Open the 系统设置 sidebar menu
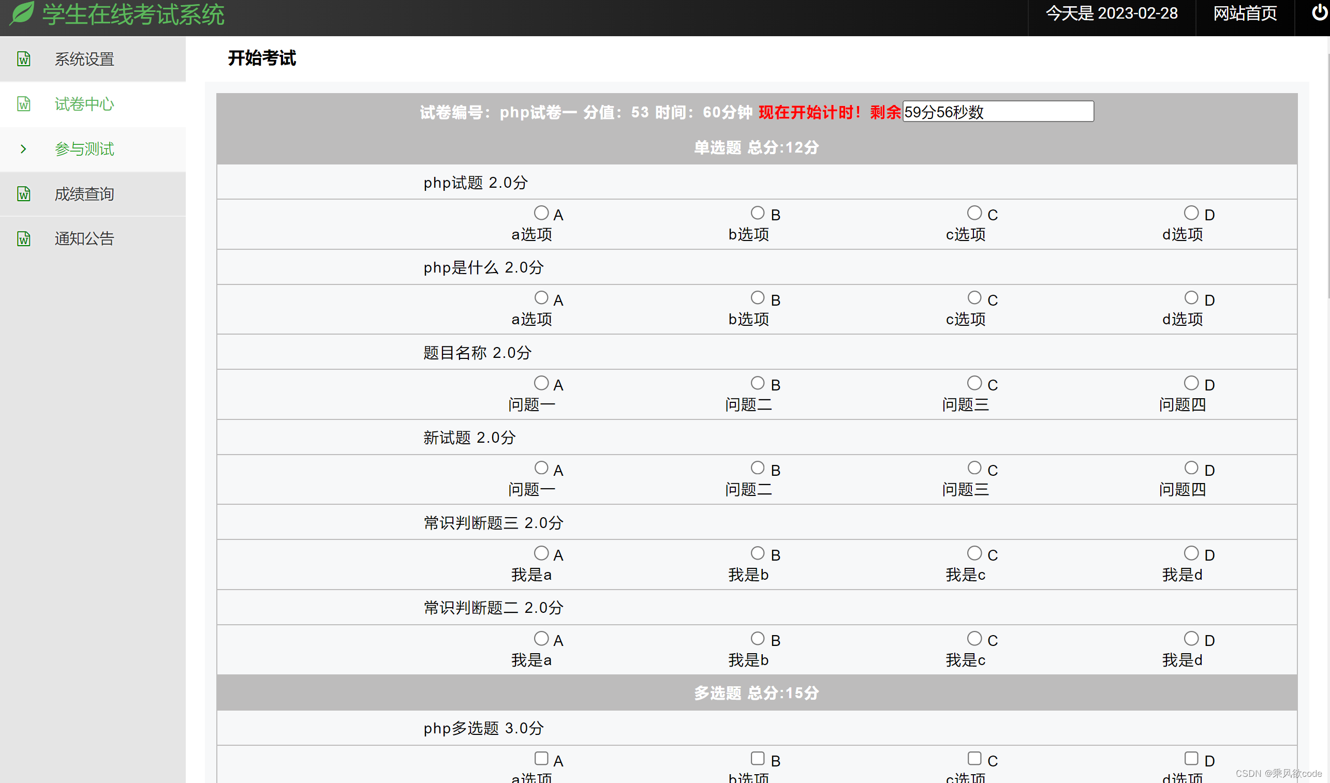Screen dimensions: 1330x783 coord(84,59)
